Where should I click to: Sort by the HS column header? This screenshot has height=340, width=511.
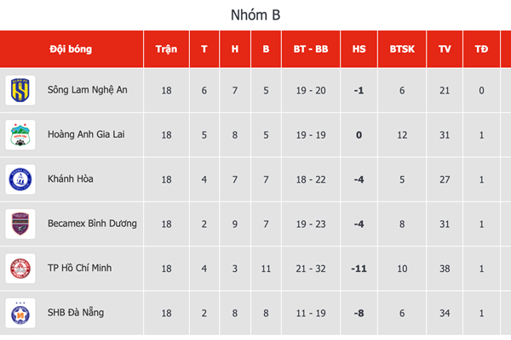[x=359, y=49]
